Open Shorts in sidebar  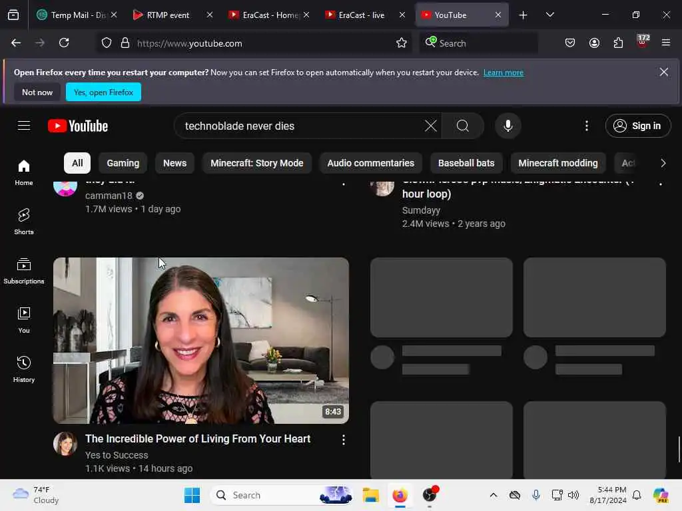[x=24, y=222]
